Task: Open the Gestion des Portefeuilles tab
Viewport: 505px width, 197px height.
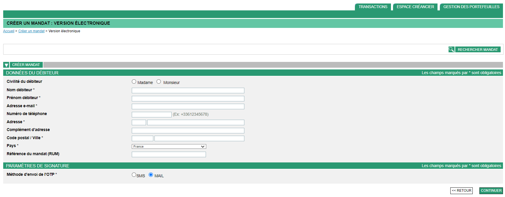Action: [471, 7]
